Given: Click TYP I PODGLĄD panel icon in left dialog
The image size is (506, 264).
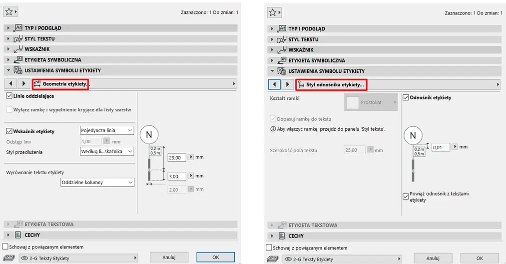Looking at the screenshot, I should (18, 28).
